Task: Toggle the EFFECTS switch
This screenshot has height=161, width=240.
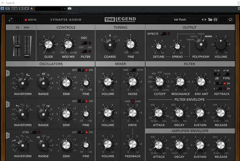Action: (163, 34)
